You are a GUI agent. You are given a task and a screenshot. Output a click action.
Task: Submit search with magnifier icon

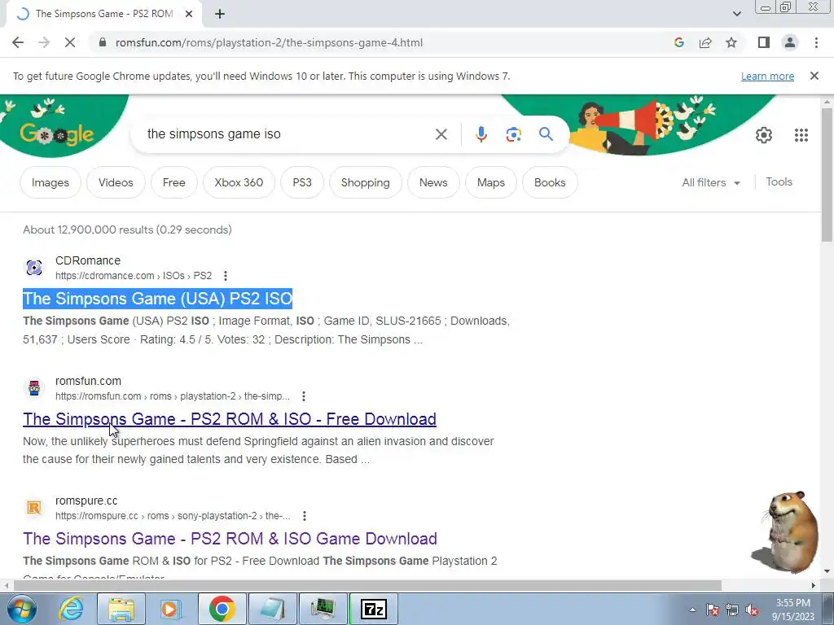546,134
